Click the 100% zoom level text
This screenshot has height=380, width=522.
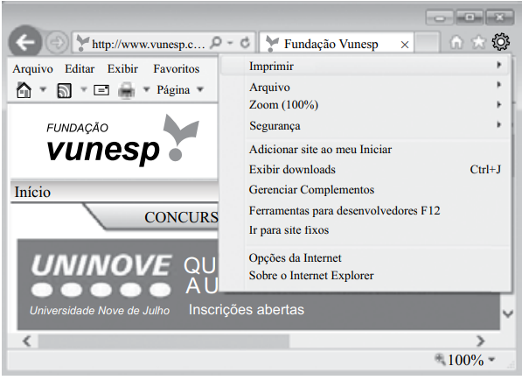465,360
